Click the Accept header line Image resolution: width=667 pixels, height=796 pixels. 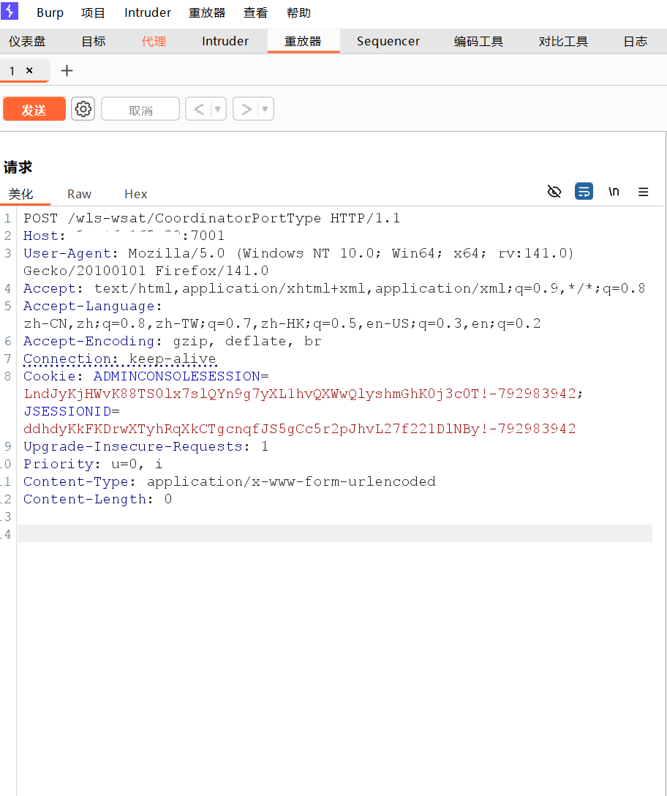[334, 288]
